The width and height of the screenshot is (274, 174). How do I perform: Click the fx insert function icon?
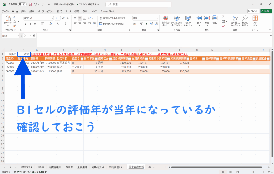click(x=34, y=36)
